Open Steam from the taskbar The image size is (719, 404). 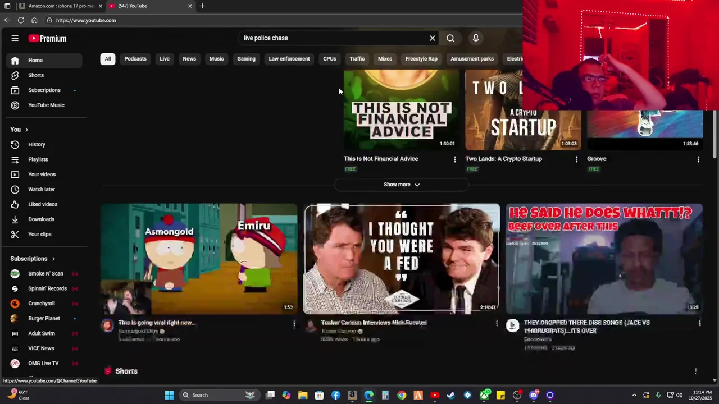click(x=450, y=395)
